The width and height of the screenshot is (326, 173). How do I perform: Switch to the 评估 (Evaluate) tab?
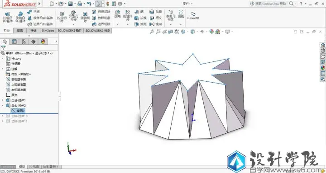(33, 31)
